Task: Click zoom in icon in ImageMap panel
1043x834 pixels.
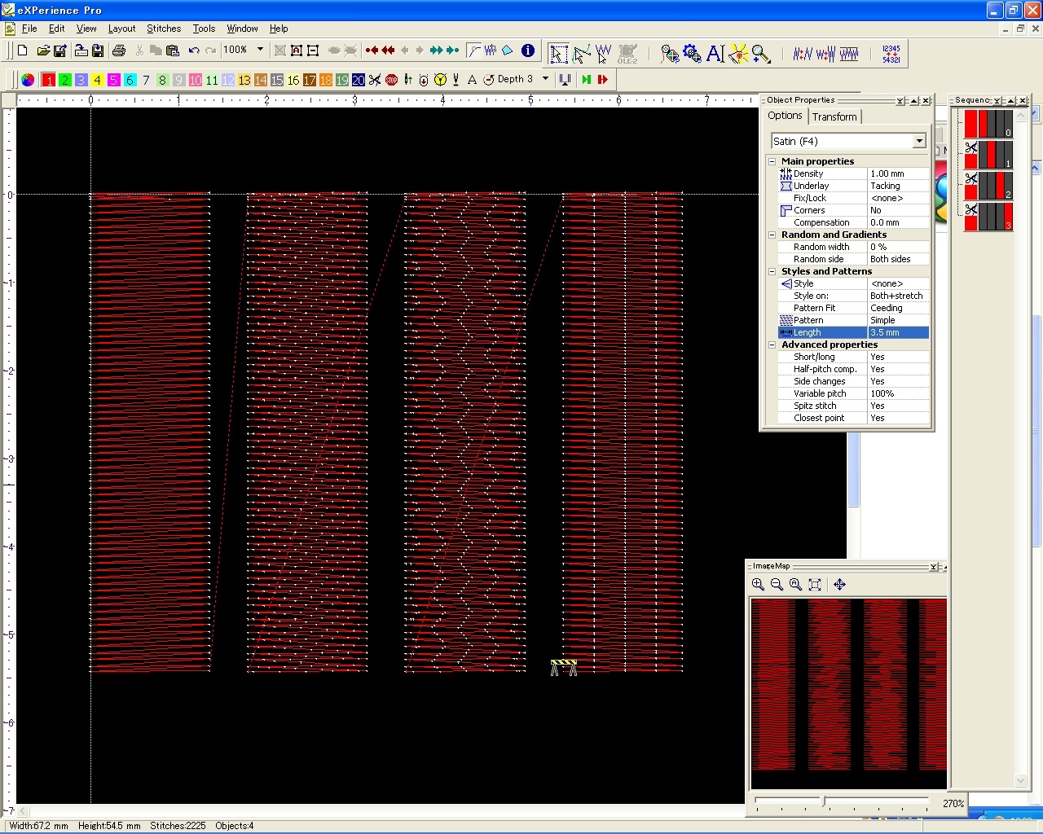Action: (x=758, y=585)
